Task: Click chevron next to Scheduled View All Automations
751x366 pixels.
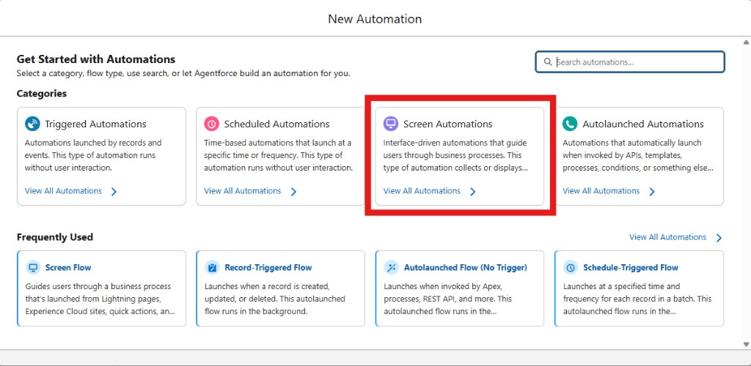Action: point(293,192)
